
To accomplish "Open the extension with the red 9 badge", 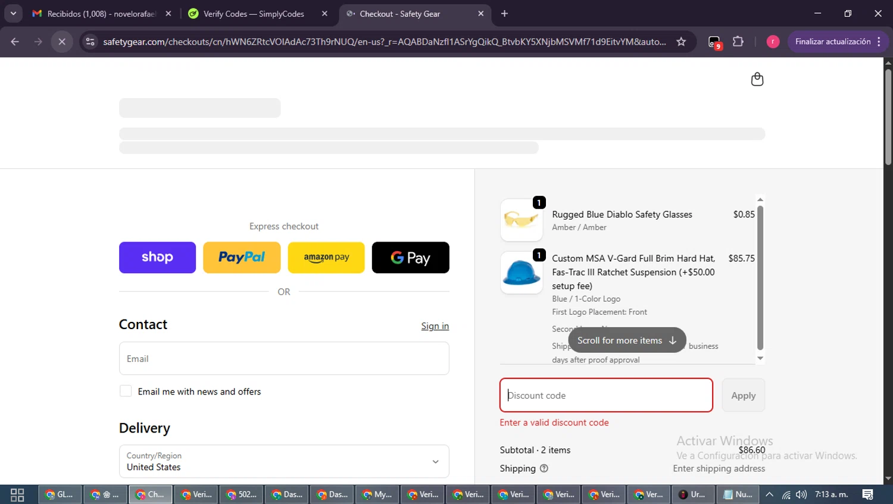I will (714, 42).
